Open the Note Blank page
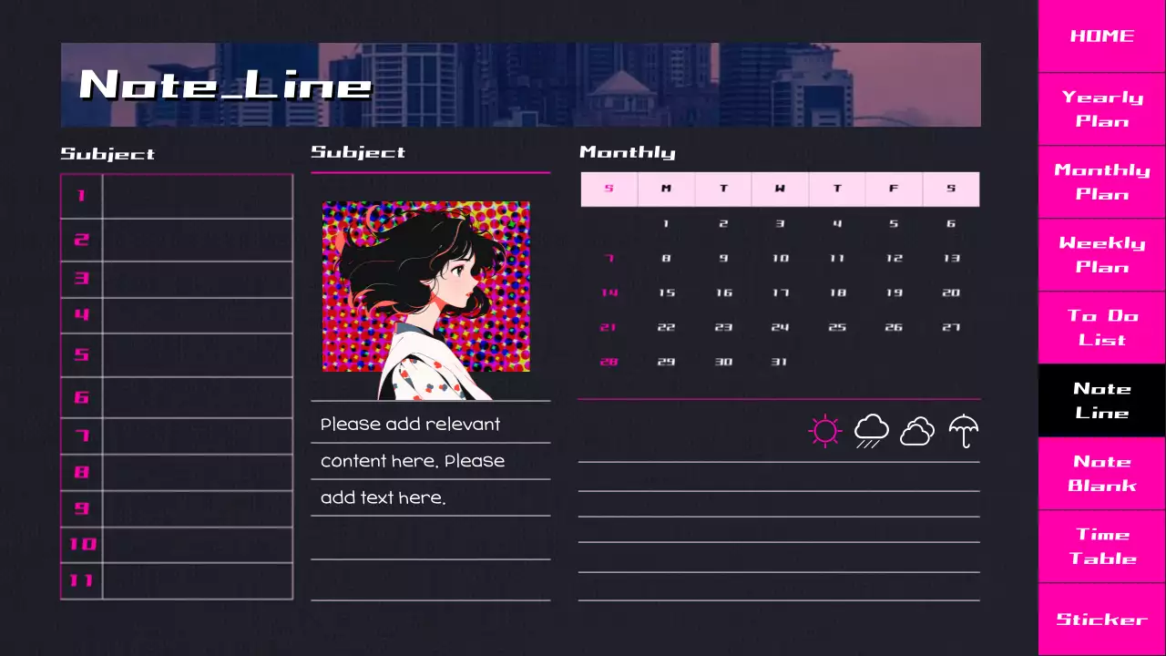 1101,474
